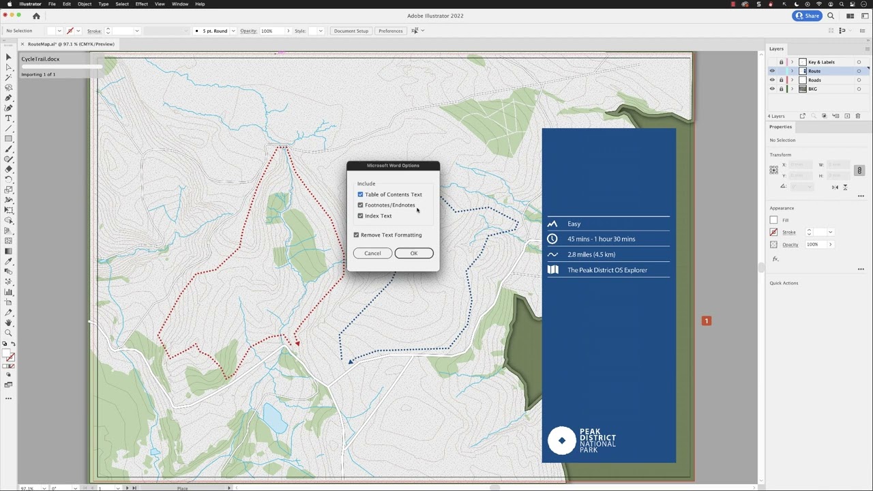This screenshot has height=491, width=873.
Task: Click search icon in Illustrator header
Action: point(831,16)
